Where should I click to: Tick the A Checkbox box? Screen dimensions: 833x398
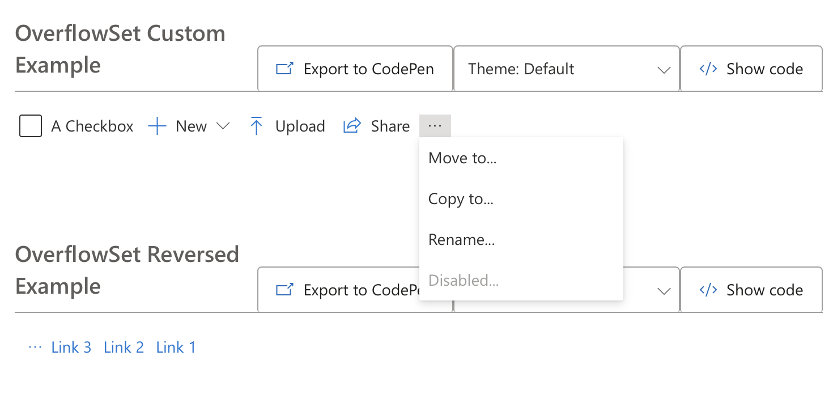31,126
